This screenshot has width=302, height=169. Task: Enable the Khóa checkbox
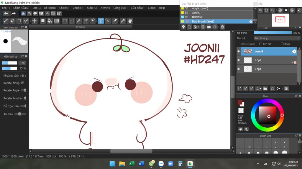(282, 44)
